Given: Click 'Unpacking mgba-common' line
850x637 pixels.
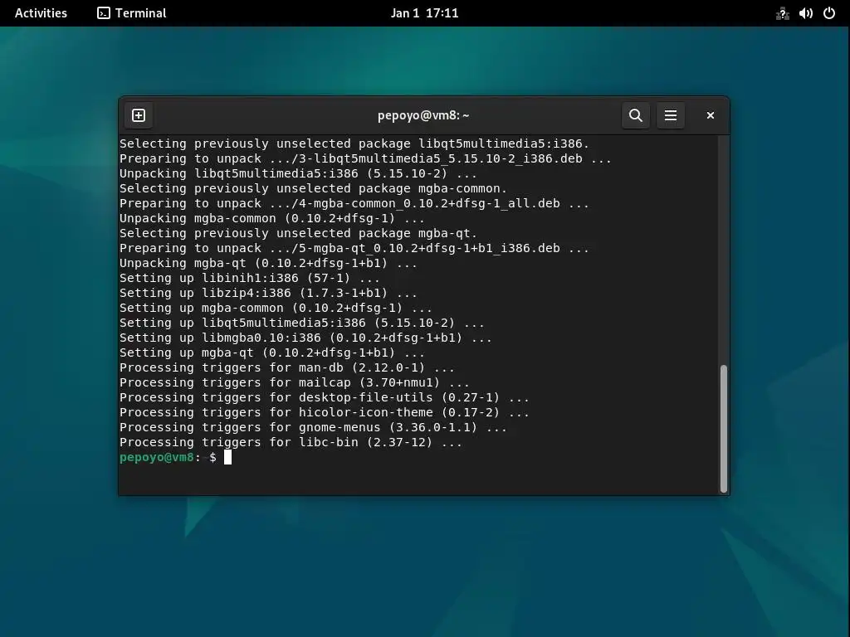Looking at the screenshot, I should pos(272,218).
